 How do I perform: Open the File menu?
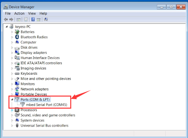point(8,13)
